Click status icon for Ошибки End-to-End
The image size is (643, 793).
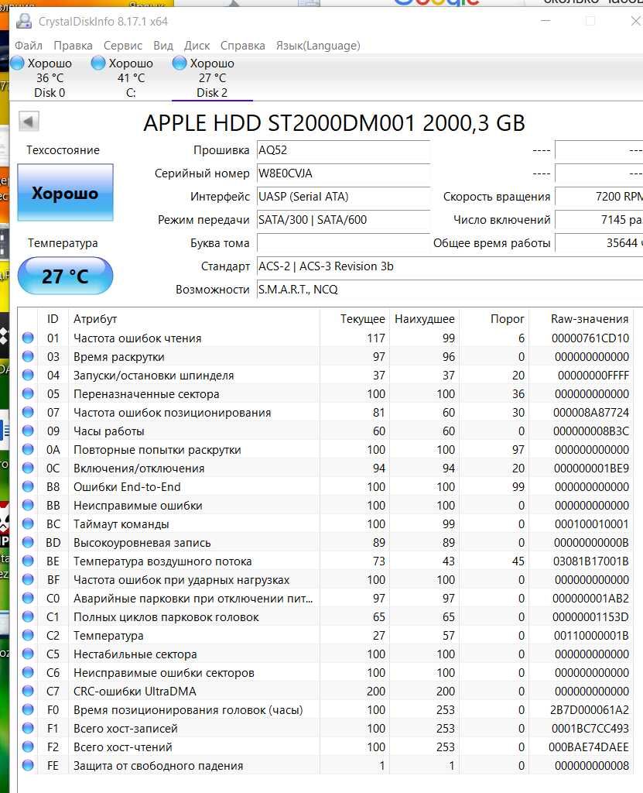(28, 486)
